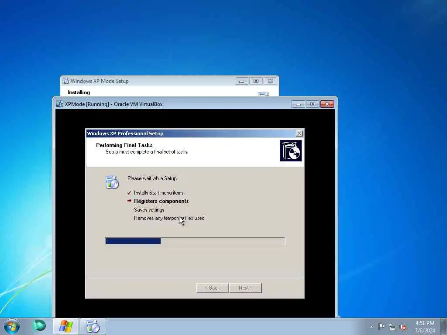Minimize the XPMode VirtualBox window
The height and width of the screenshot is (335, 447).
click(298, 104)
